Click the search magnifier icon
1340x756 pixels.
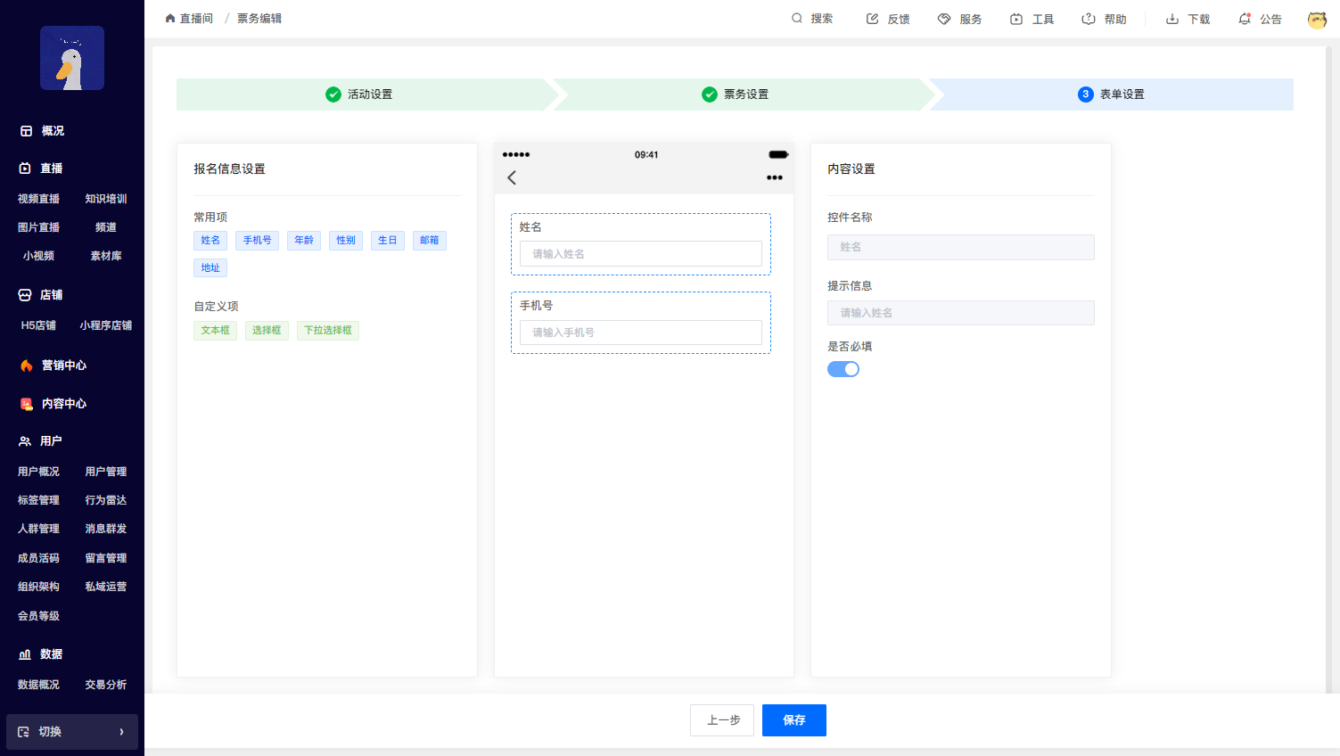[797, 19]
